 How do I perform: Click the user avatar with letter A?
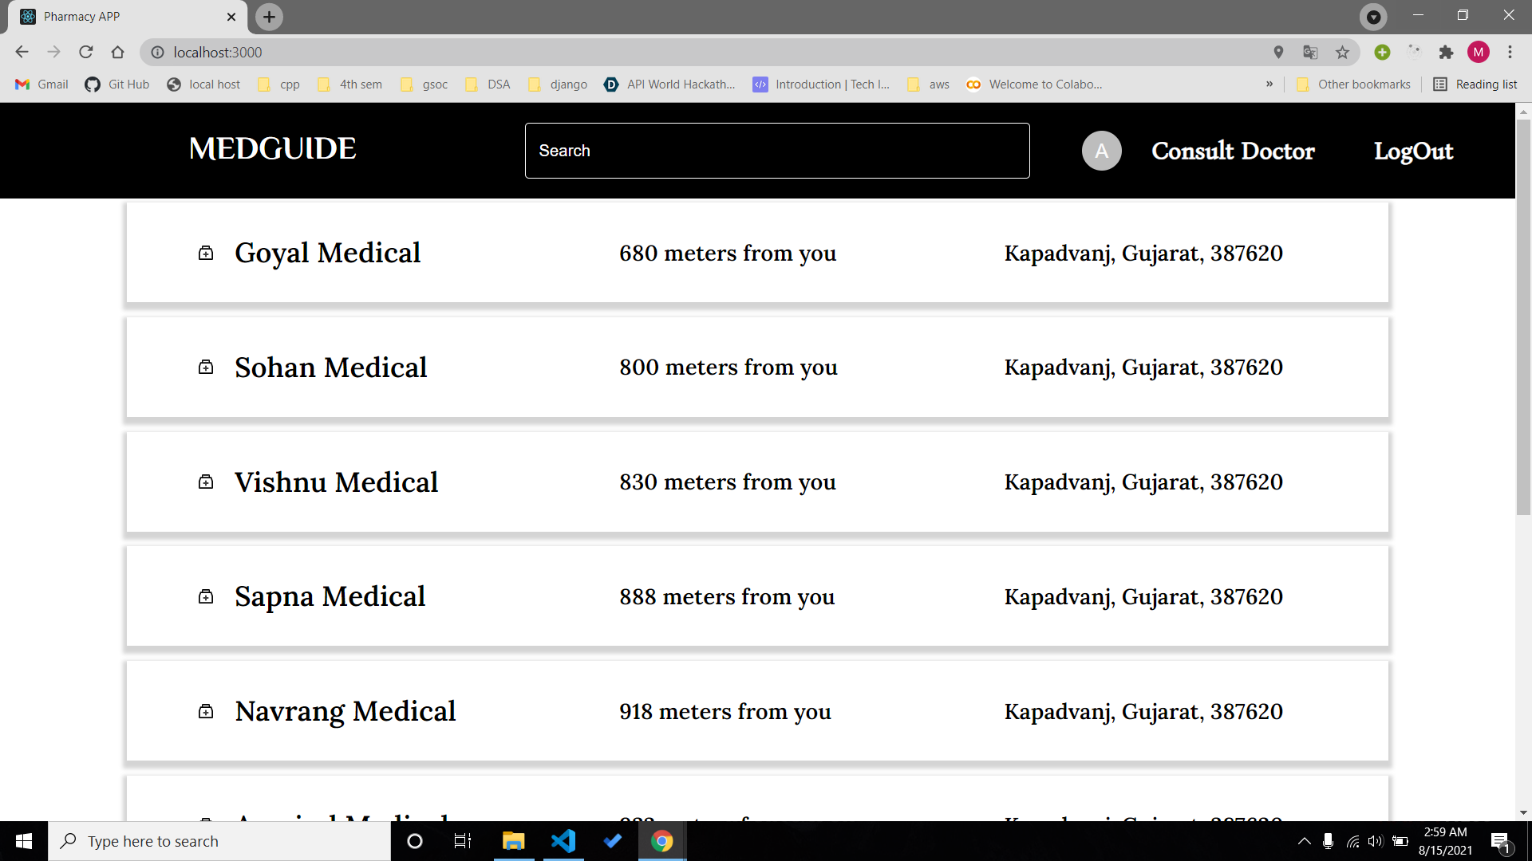(x=1101, y=151)
